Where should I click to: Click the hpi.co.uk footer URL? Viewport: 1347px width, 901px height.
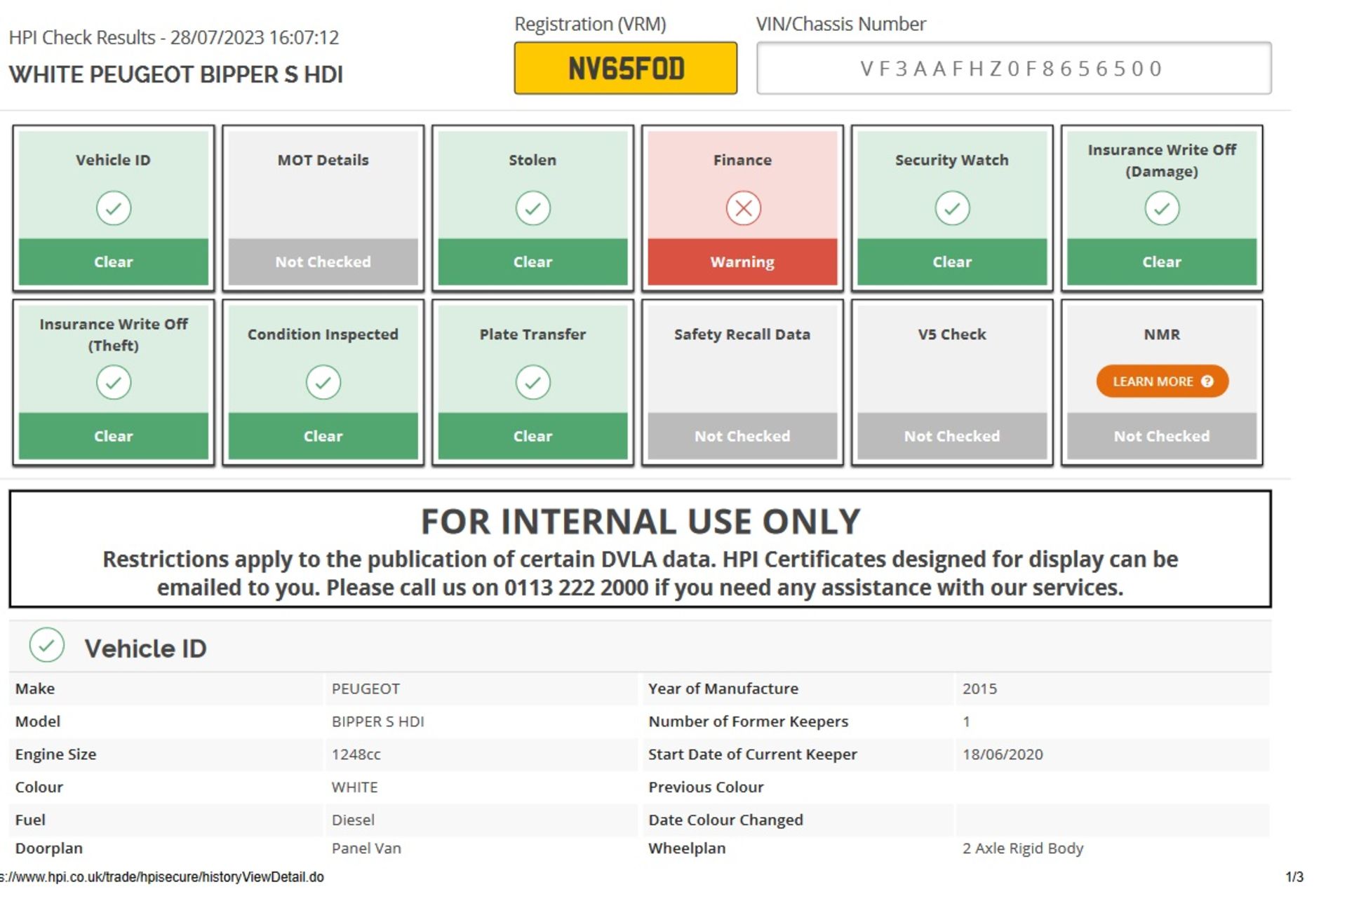click(162, 877)
